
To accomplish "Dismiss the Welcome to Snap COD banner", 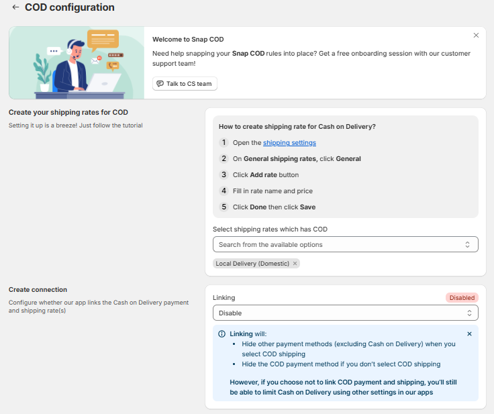I will (x=476, y=36).
